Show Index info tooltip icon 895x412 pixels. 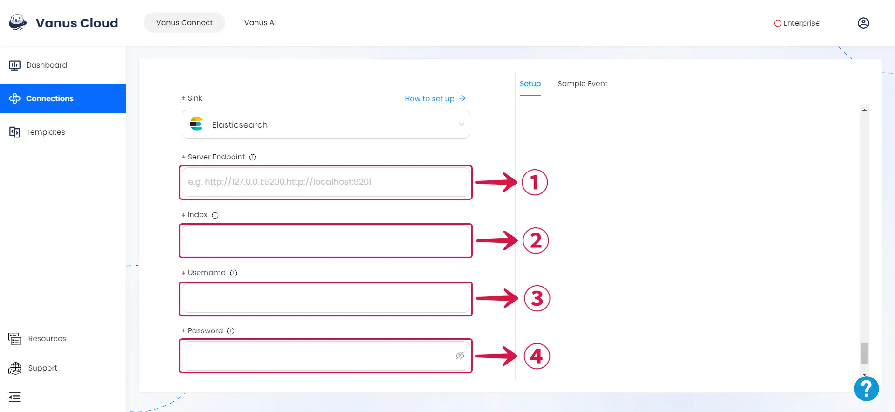pos(215,215)
